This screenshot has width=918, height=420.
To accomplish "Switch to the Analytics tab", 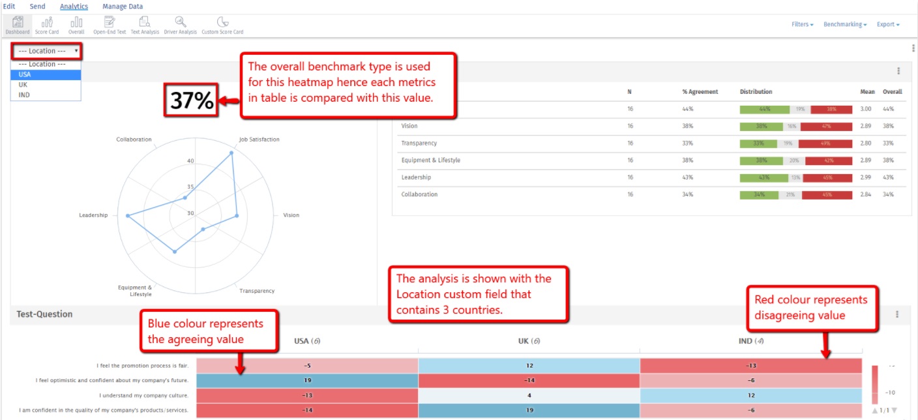I will pyautogui.click(x=74, y=6).
